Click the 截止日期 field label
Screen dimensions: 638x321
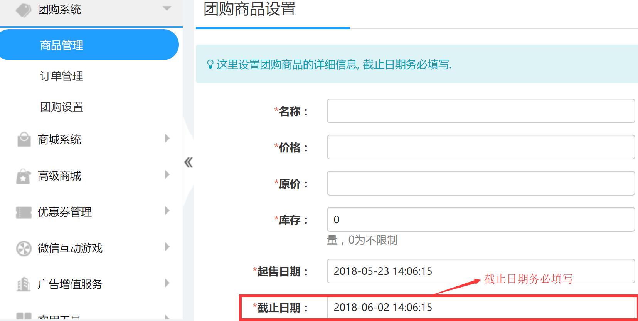tap(280, 308)
